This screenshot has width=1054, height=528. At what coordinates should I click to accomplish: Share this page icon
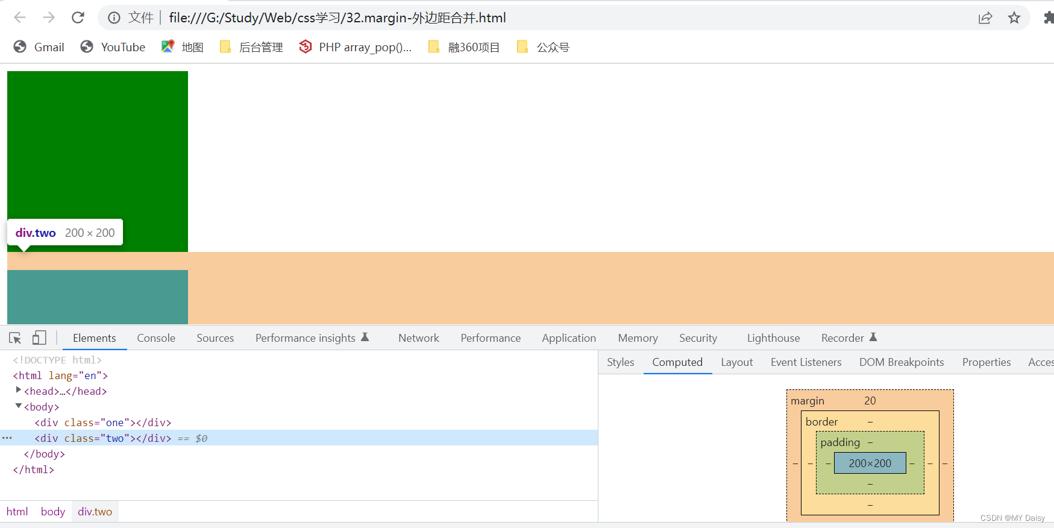click(985, 17)
